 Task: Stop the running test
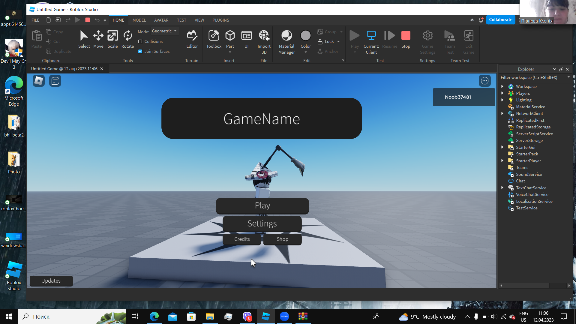coord(406,39)
